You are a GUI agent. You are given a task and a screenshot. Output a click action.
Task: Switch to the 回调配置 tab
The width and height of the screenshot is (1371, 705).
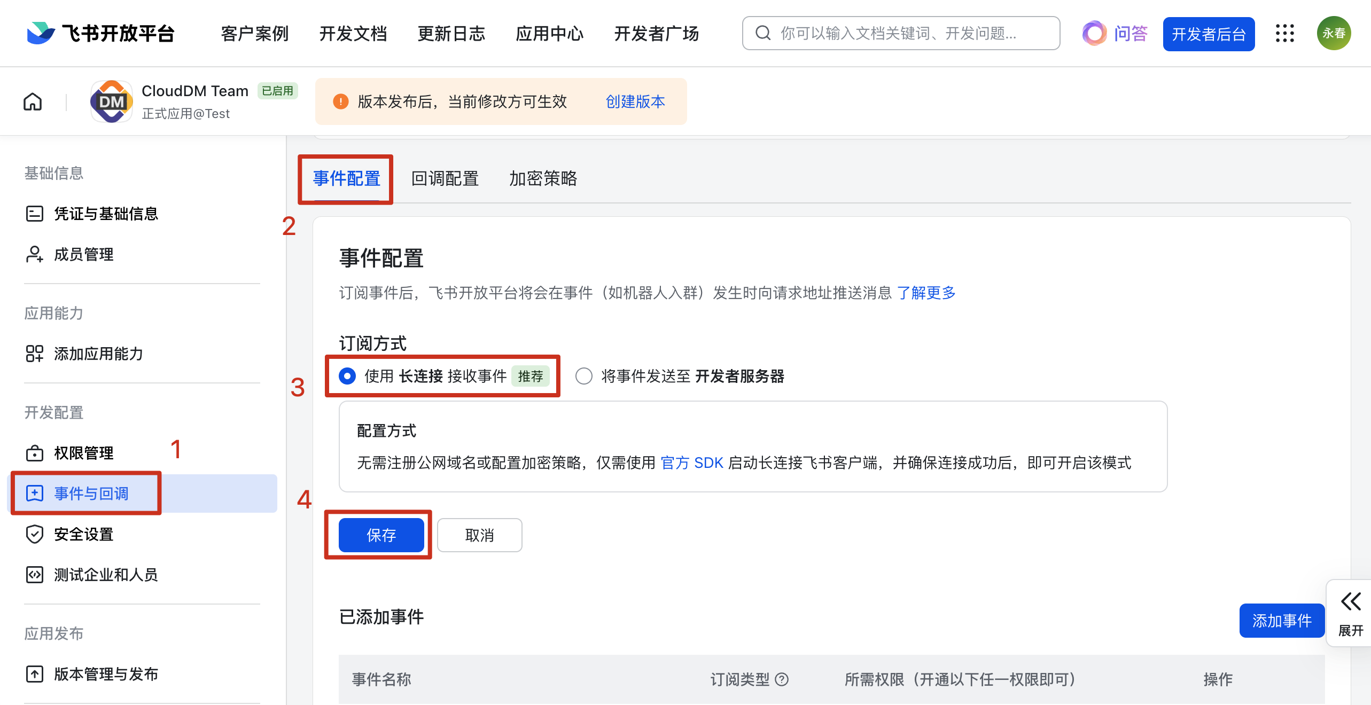point(445,178)
